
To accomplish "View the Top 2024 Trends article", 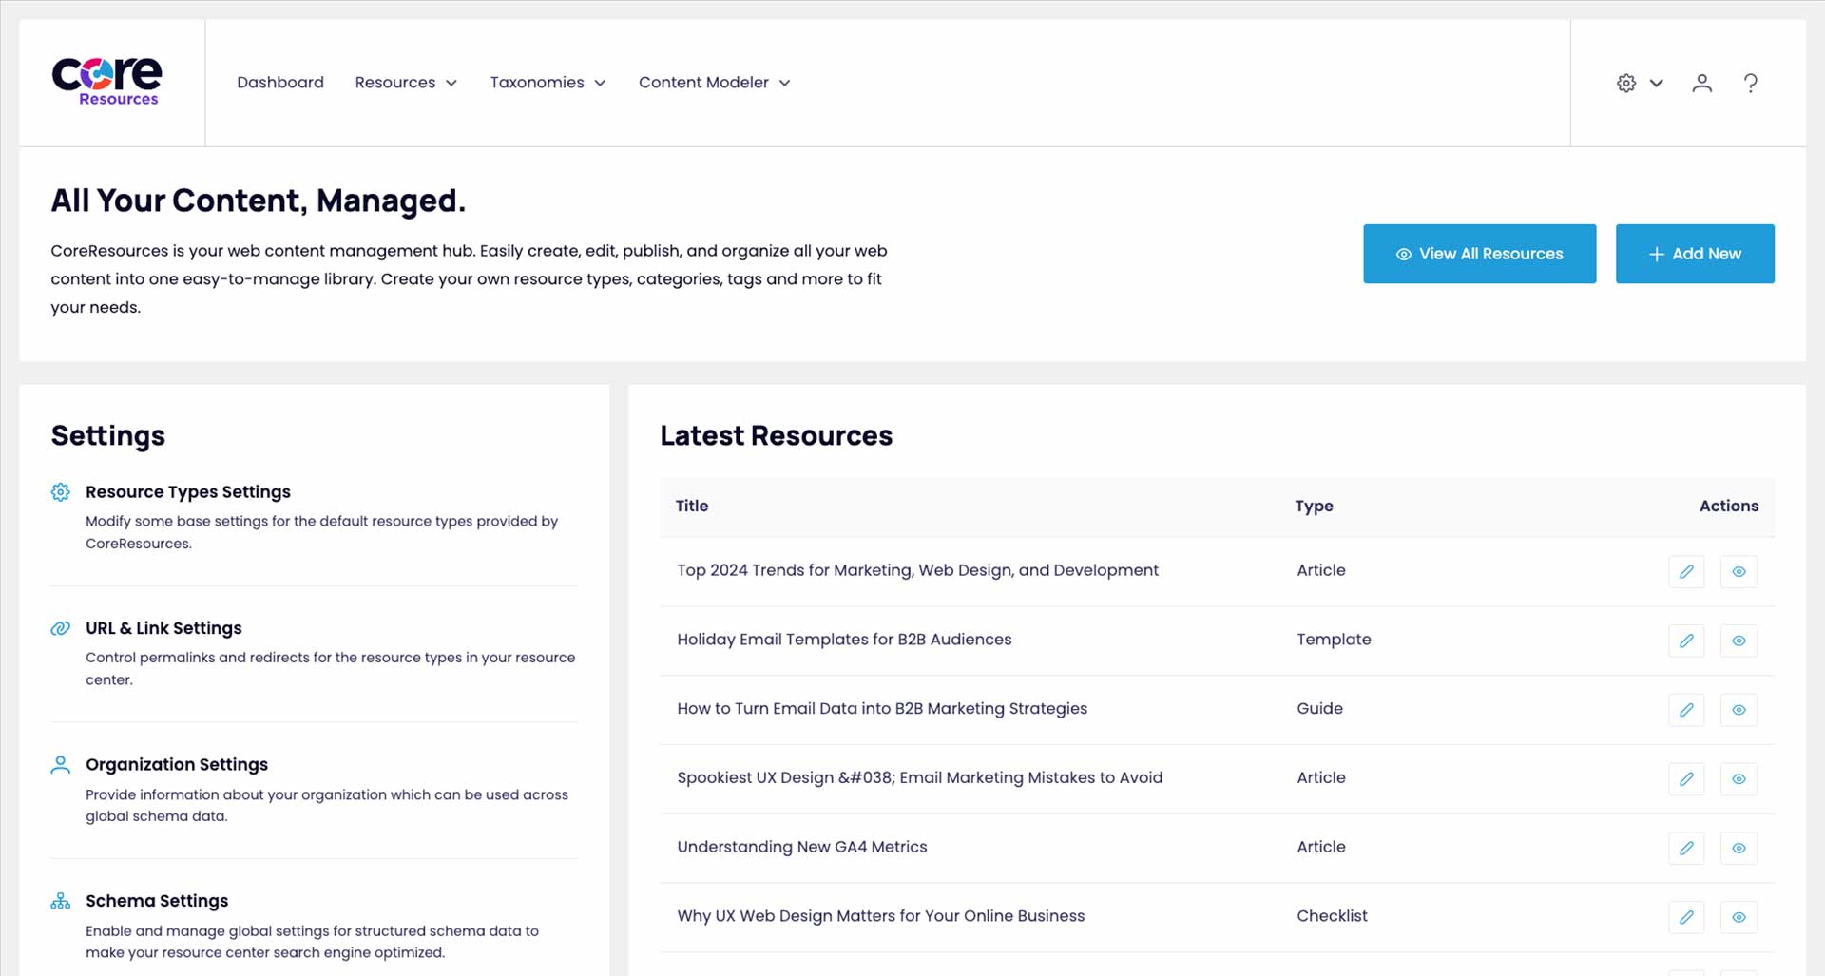I will point(1739,571).
